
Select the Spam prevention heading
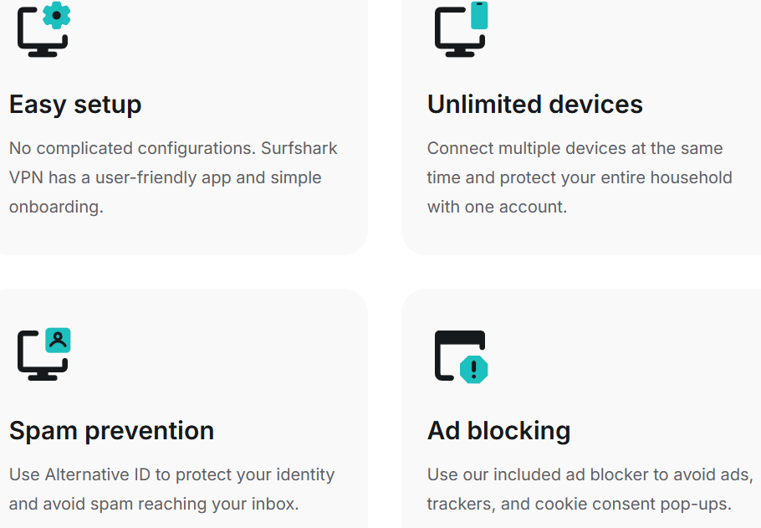pyautogui.click(x=111, y=431)
